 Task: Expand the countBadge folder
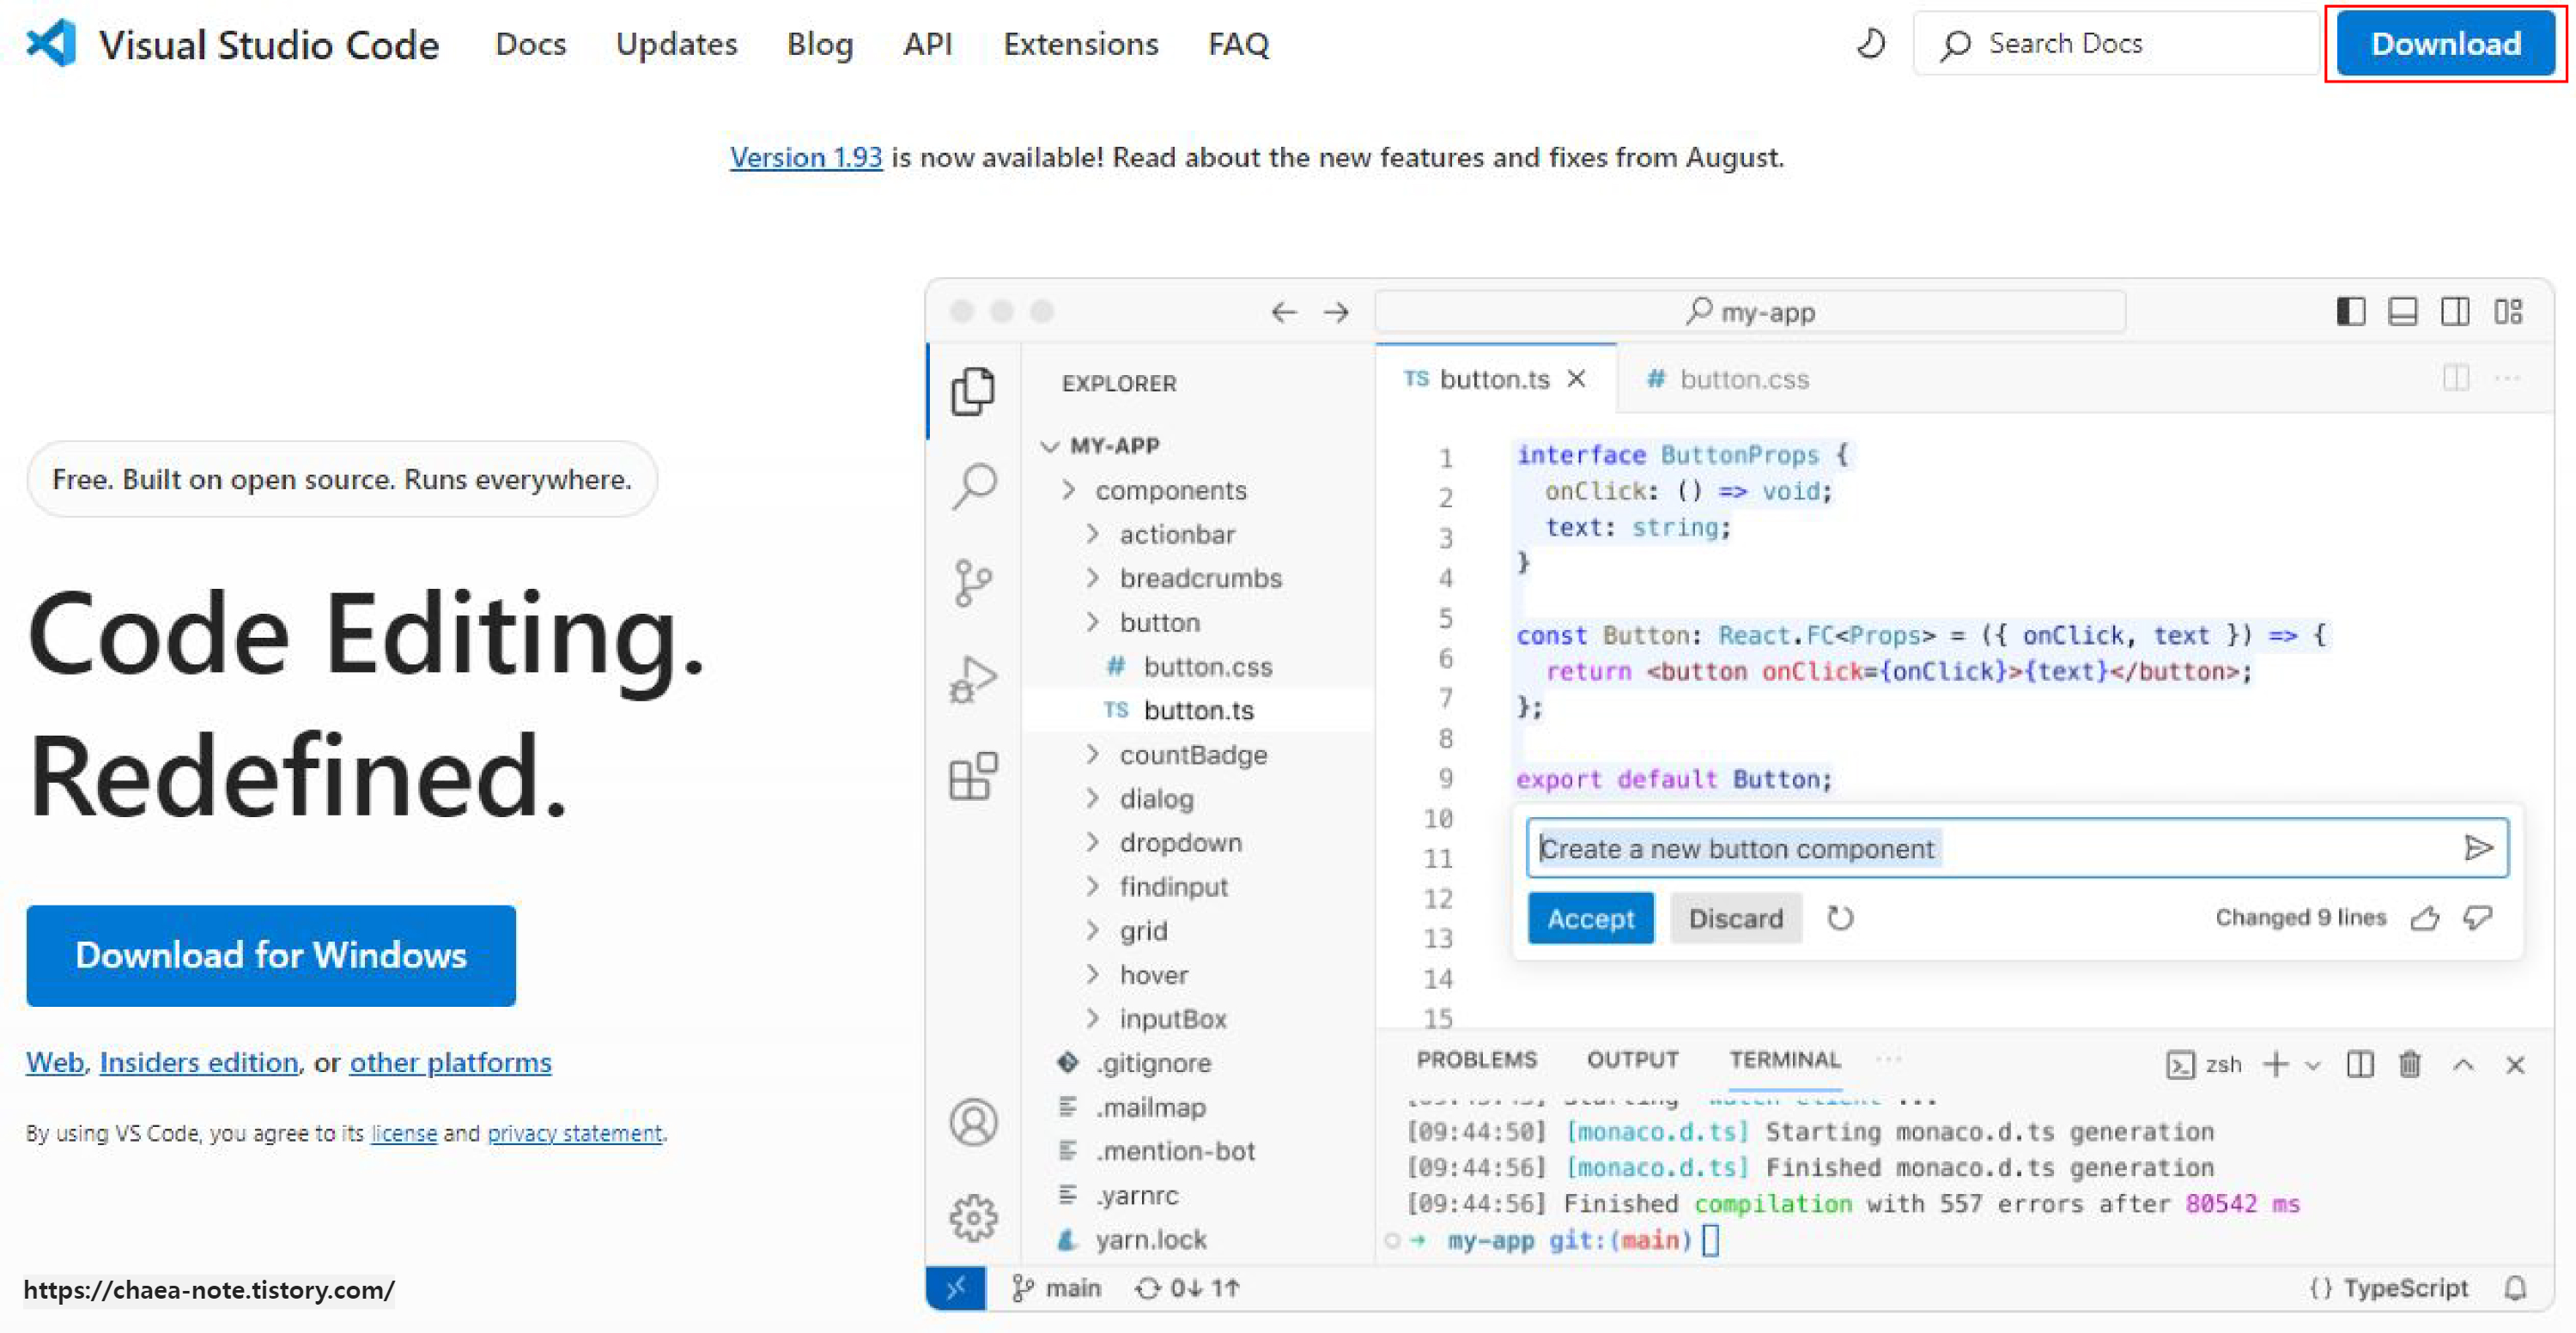tap(1093, 754)
